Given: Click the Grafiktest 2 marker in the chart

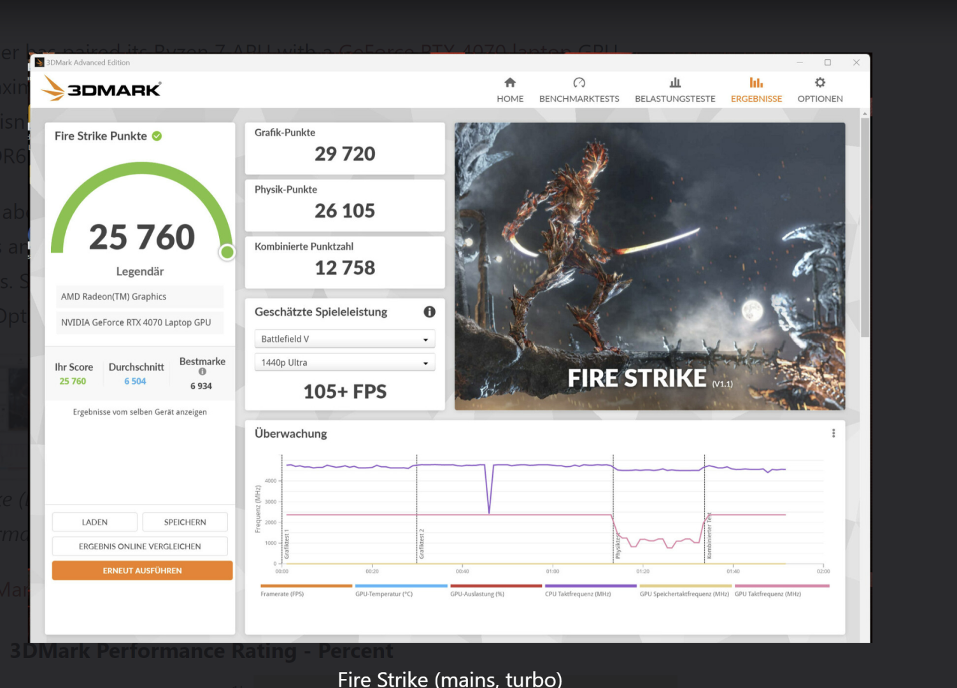Looking at the screenshot, I should pyautogui.click(x=421, y=543).
